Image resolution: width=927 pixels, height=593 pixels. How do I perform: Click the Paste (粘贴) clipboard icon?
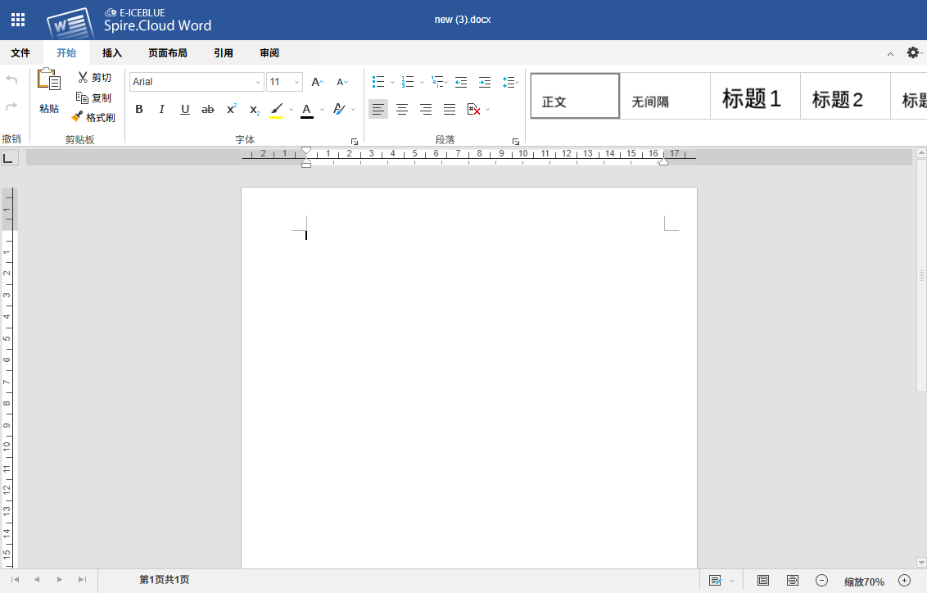[x=49, y=81]
